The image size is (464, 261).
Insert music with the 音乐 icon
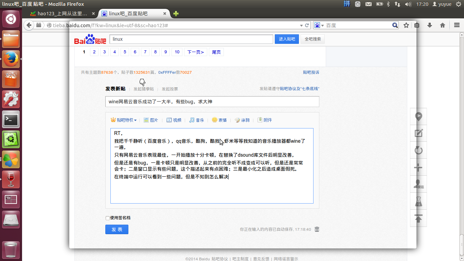tap(197, 120)
